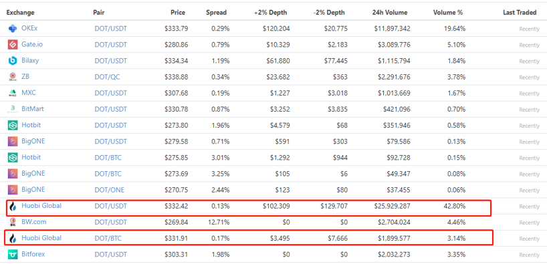Sort table by Price column header
Image resolution: width=547 pixels, height=264 pixels.
tap(178, 13)
